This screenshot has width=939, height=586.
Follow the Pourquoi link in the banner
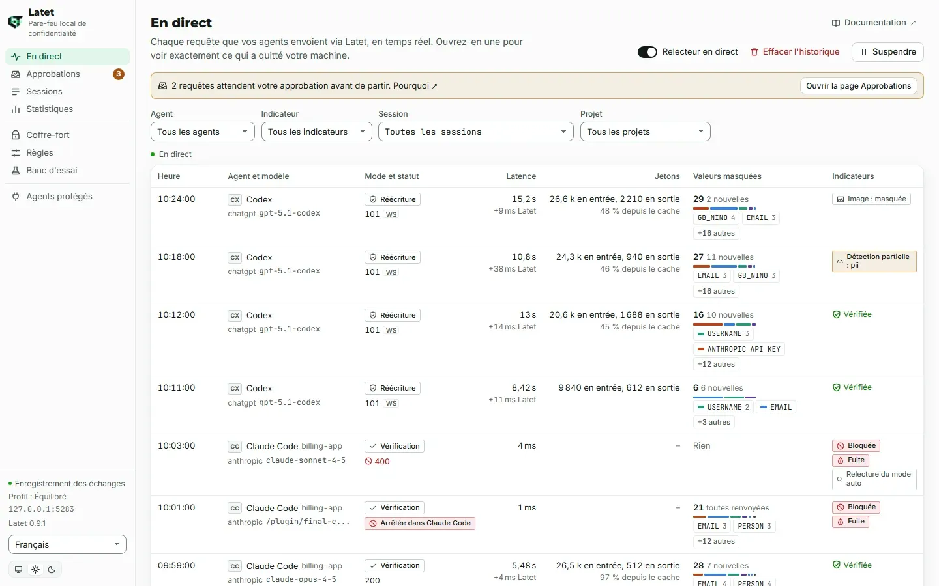pyautogui.click(x=415, y=86)
